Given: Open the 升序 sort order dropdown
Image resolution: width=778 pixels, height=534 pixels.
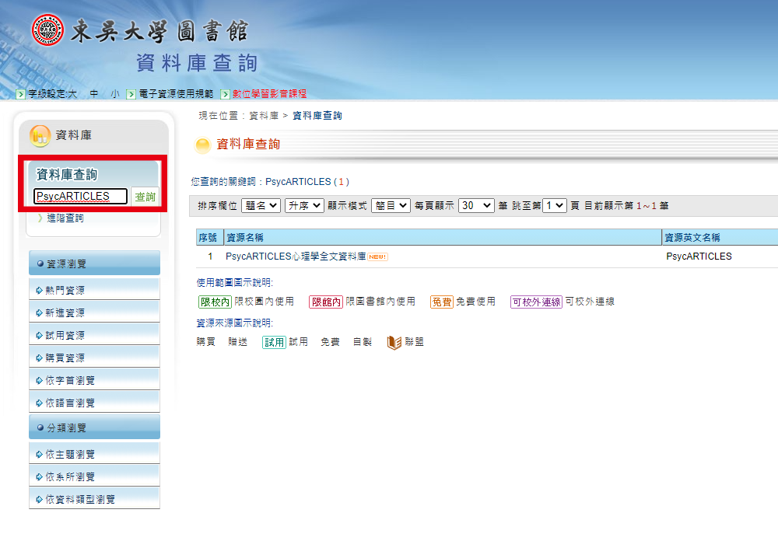Looking at the screenshot, I should click(x=305, y=206).
